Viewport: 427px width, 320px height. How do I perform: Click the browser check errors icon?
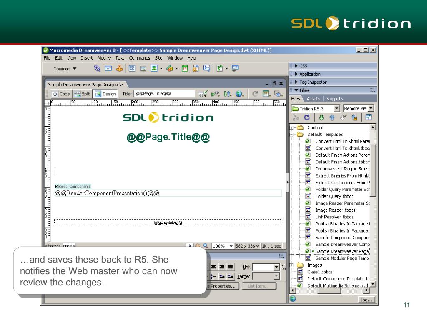(x=203, y=94)
